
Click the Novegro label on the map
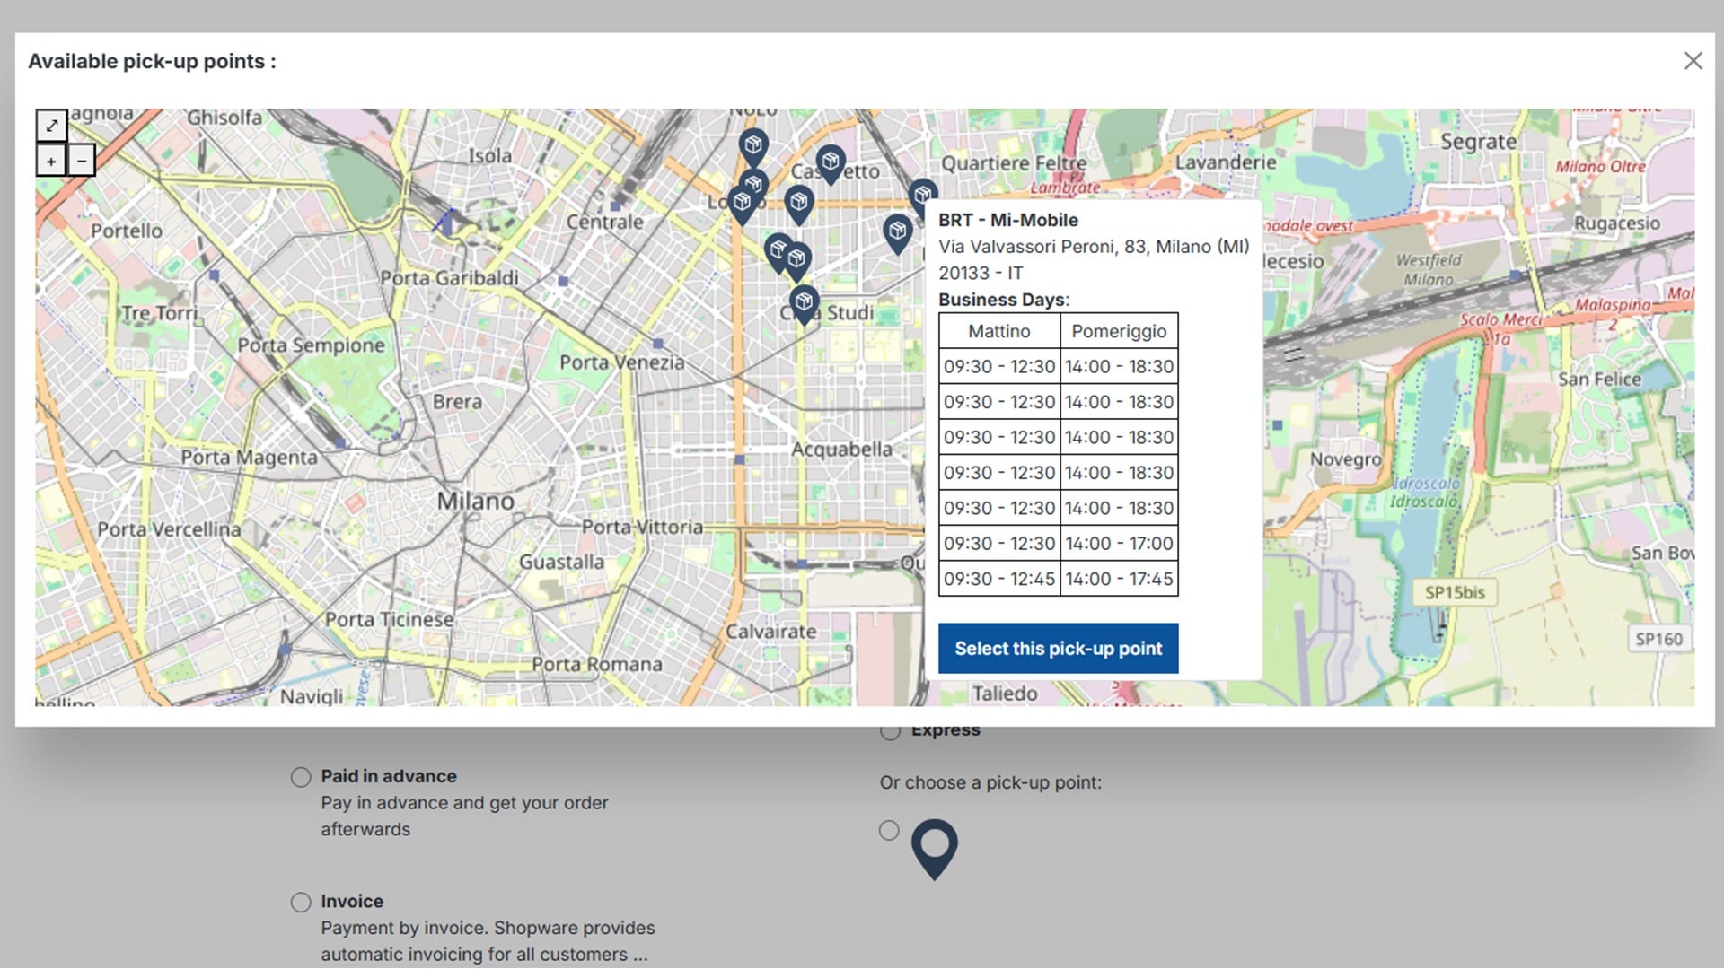coord(1345,459)
